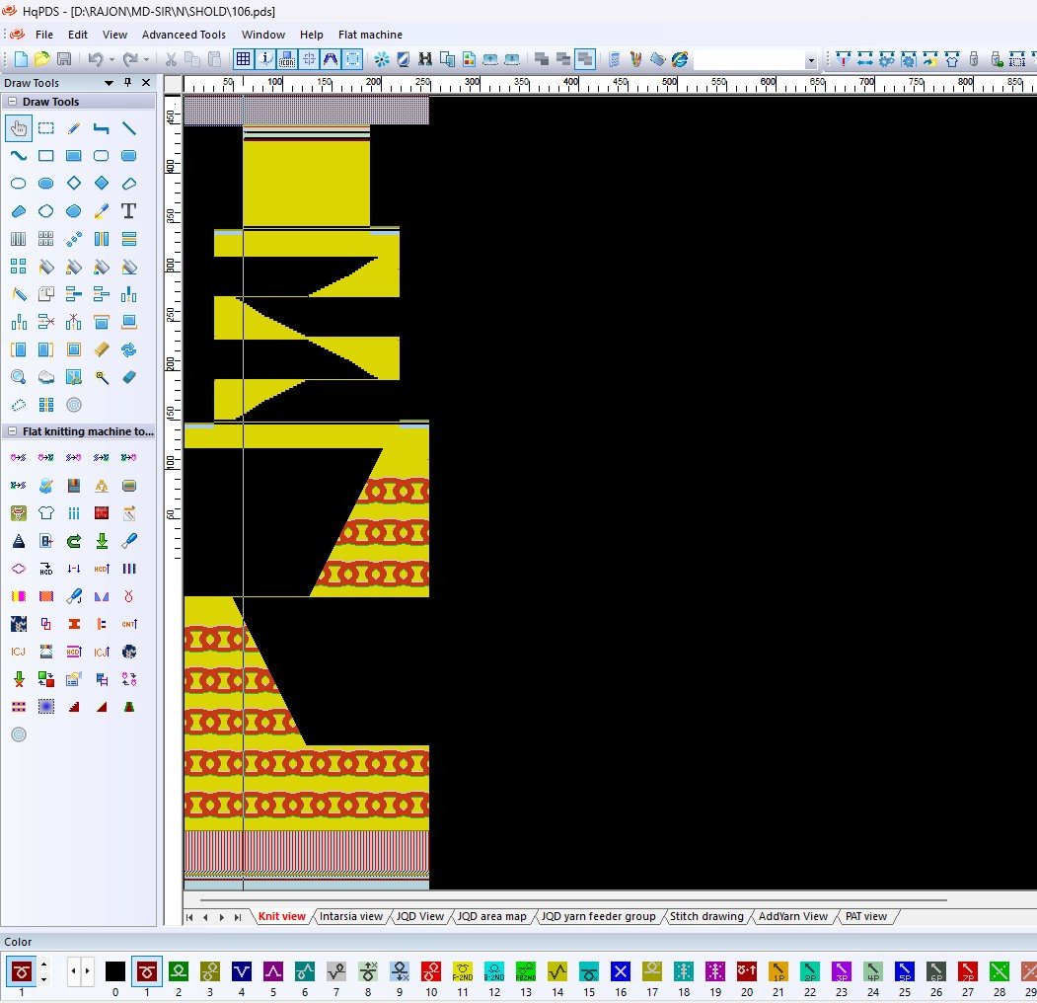The image size is (1037, 1003).
Task: Open the Advanceed Tools menu
Action: pyautogui.click(x=184, y=35)
